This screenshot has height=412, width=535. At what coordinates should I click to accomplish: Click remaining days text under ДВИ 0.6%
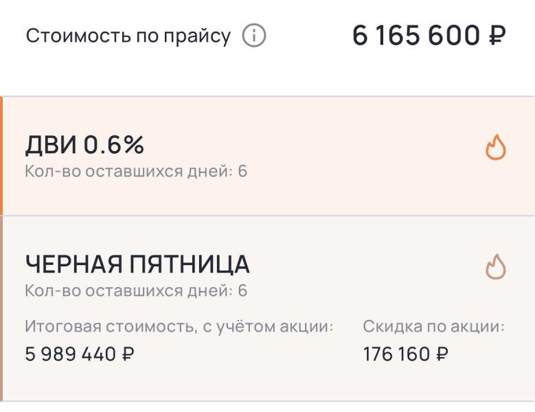point(136,171)
